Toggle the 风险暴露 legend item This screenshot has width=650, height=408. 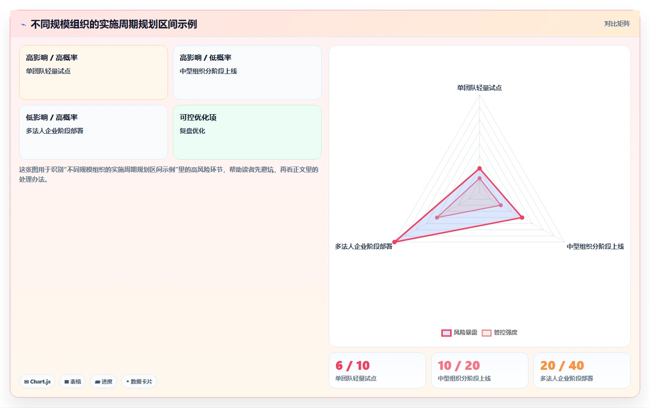click(459, 333)
